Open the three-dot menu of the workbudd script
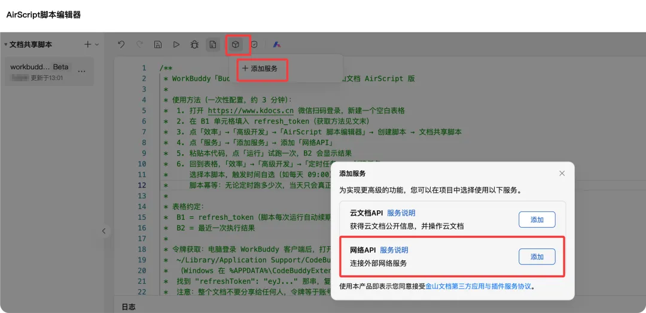This screenshot has width=646, height=313. [81, 71]
